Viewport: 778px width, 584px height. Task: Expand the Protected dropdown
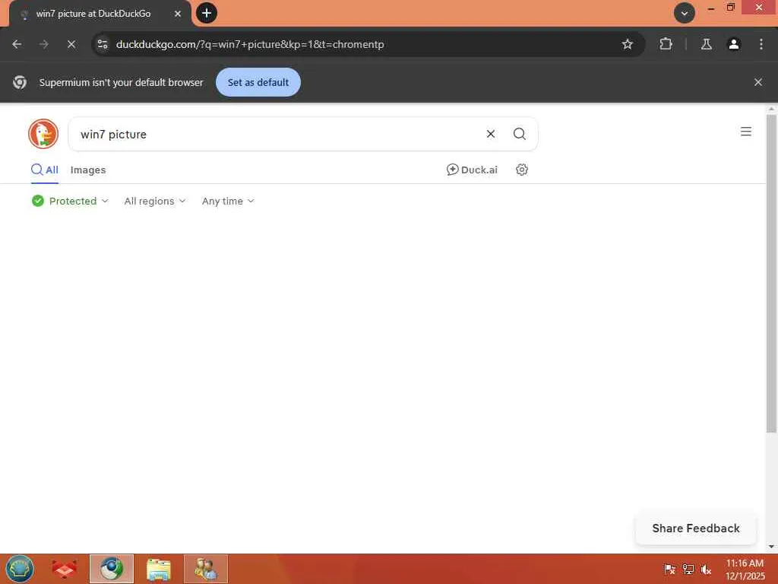click(69, 201)
